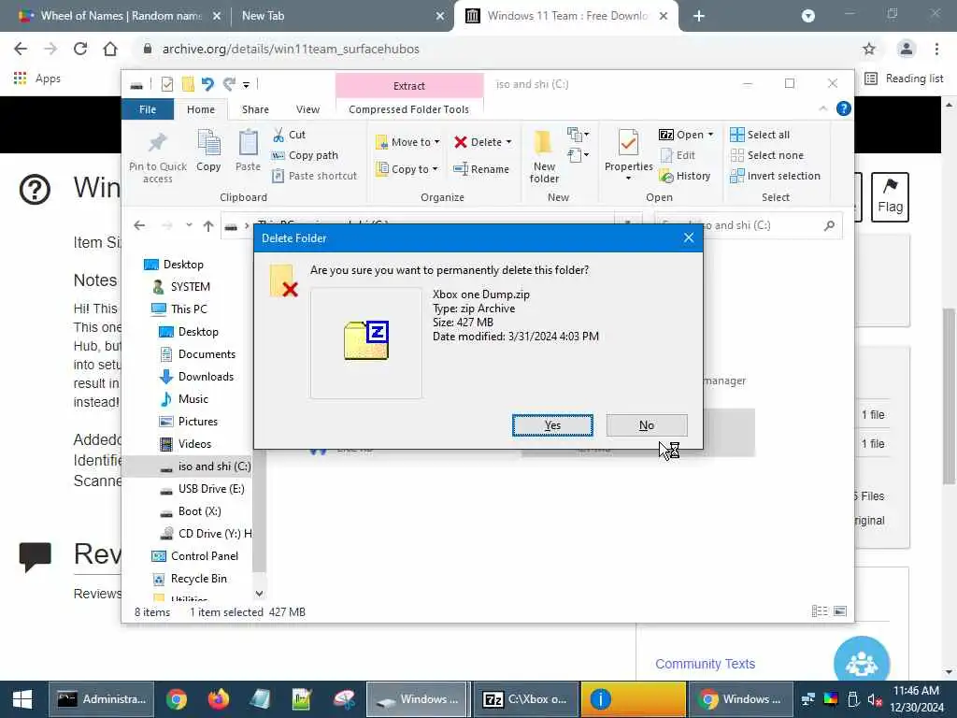Viewport: 957px width, 718px height.
Task: Switch to Large icons view in status bar
Action: 840,611
